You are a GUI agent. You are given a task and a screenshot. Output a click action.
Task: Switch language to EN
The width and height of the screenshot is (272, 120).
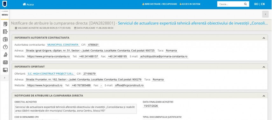click(263, 4)
